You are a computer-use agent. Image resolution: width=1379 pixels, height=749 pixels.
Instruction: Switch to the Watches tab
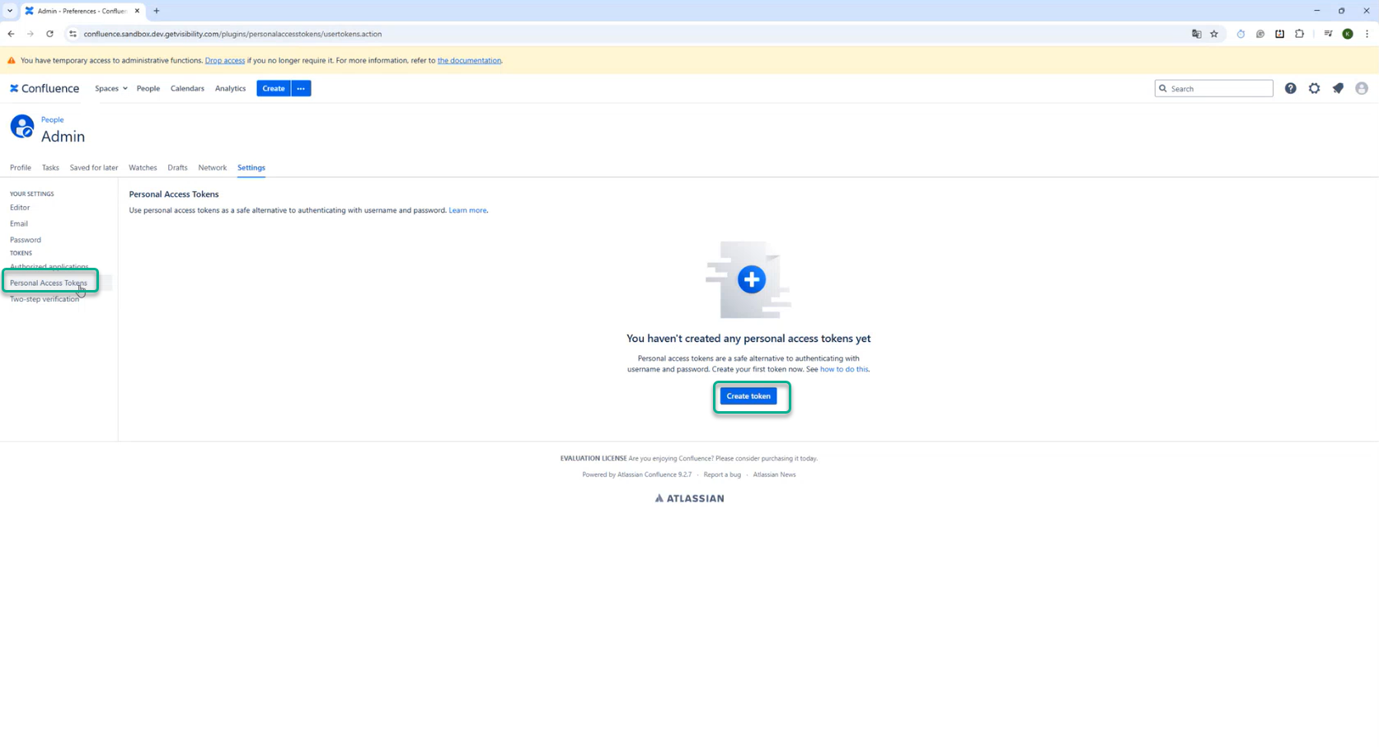point(143,167)
